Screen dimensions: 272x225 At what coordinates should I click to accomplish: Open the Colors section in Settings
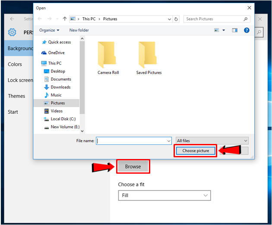tap(15, 64)
